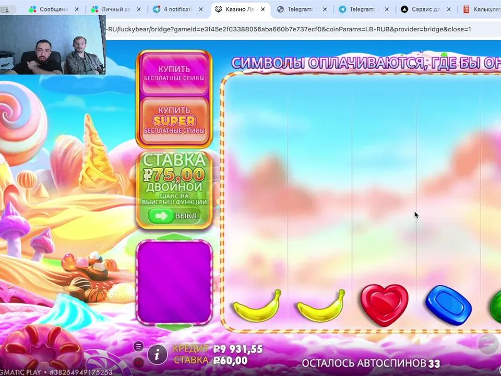
Task: Click the green arrow above the purple panel
Action: (174, 237)
